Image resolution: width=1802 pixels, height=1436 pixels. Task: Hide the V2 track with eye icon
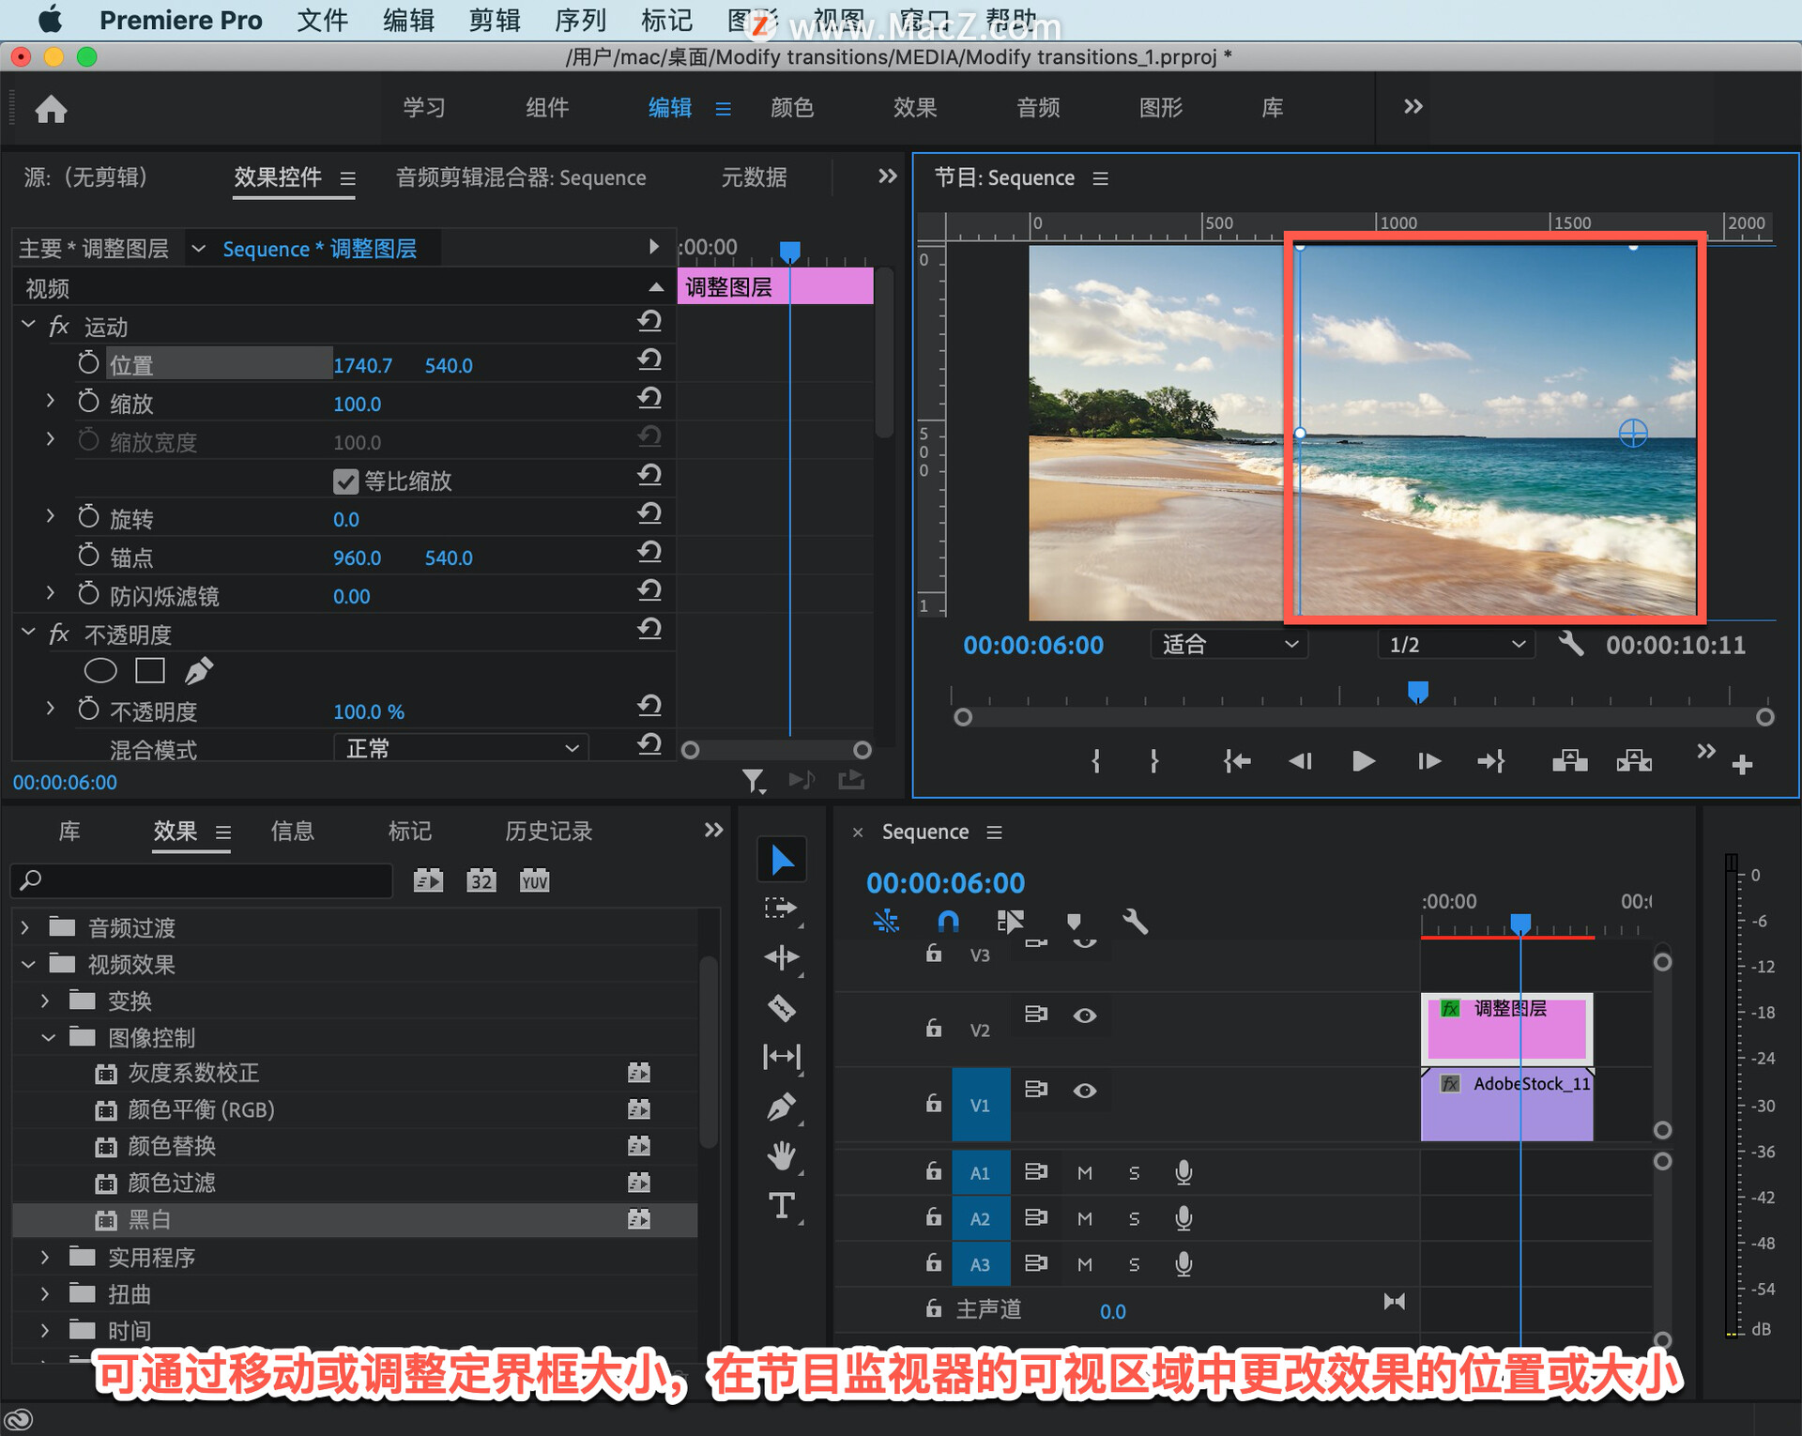click(1085, 1016)
